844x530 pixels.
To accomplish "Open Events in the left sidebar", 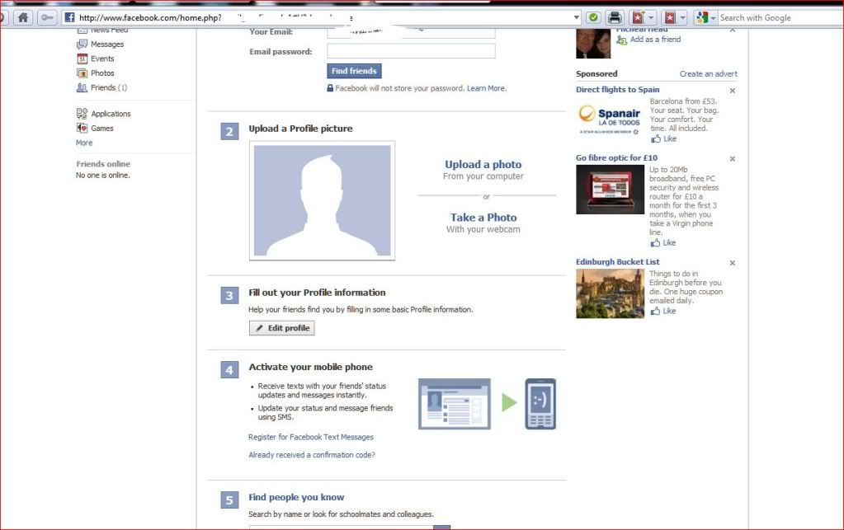I will click(102, 59).
